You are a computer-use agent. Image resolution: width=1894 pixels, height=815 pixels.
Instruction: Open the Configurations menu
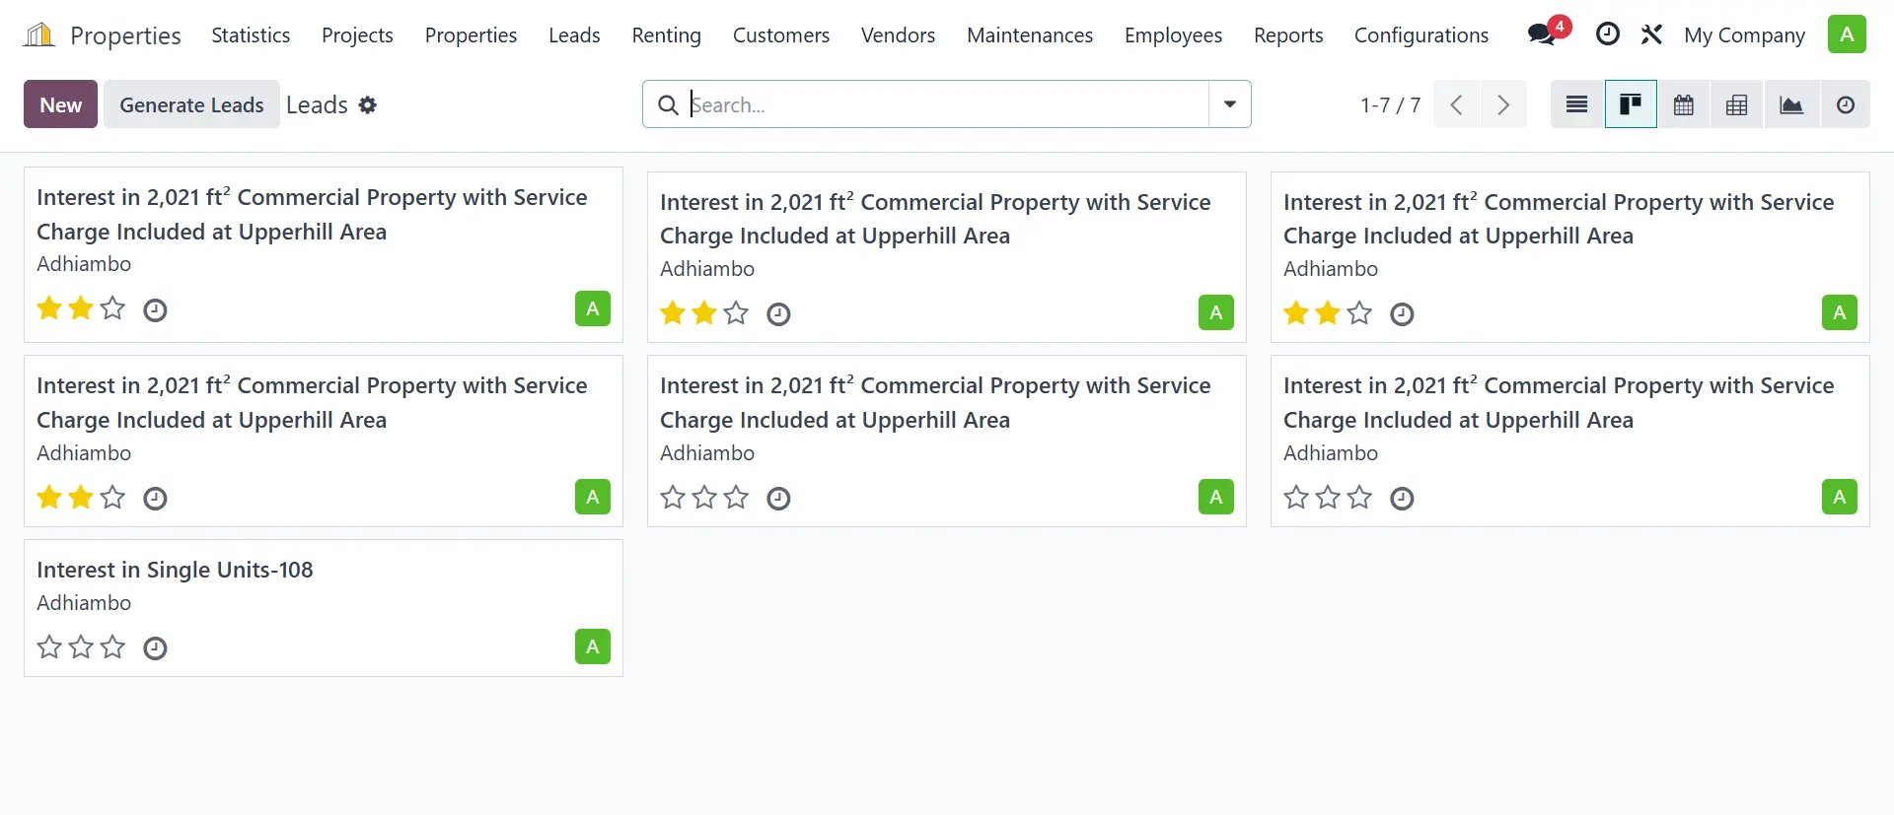click(x=1420, y=35)
